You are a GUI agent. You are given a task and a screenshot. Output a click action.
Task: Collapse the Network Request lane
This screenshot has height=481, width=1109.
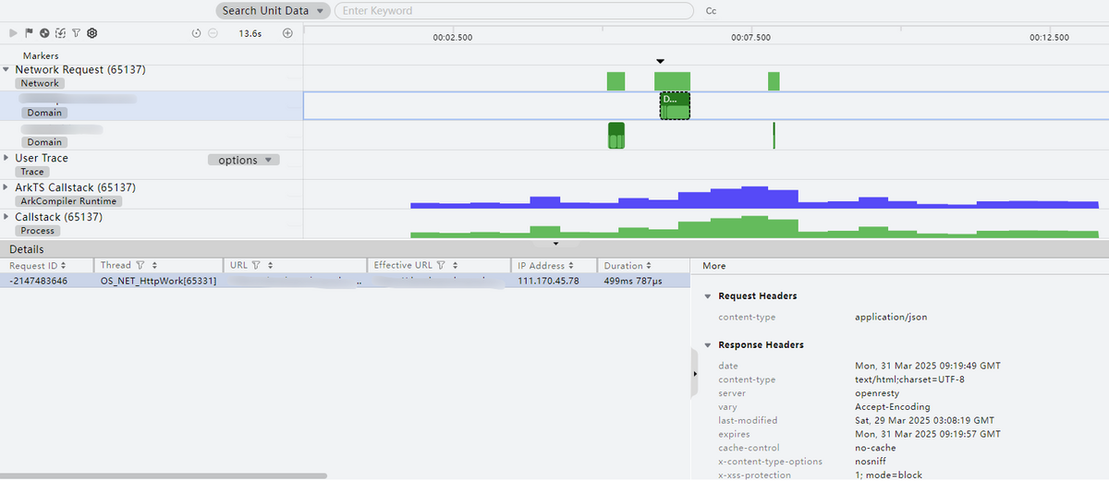point(6,69)
